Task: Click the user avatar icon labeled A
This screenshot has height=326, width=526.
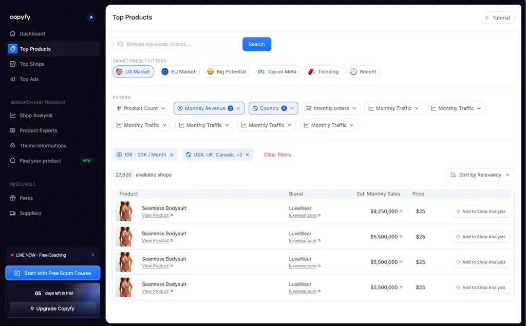Action: point(91,17)
